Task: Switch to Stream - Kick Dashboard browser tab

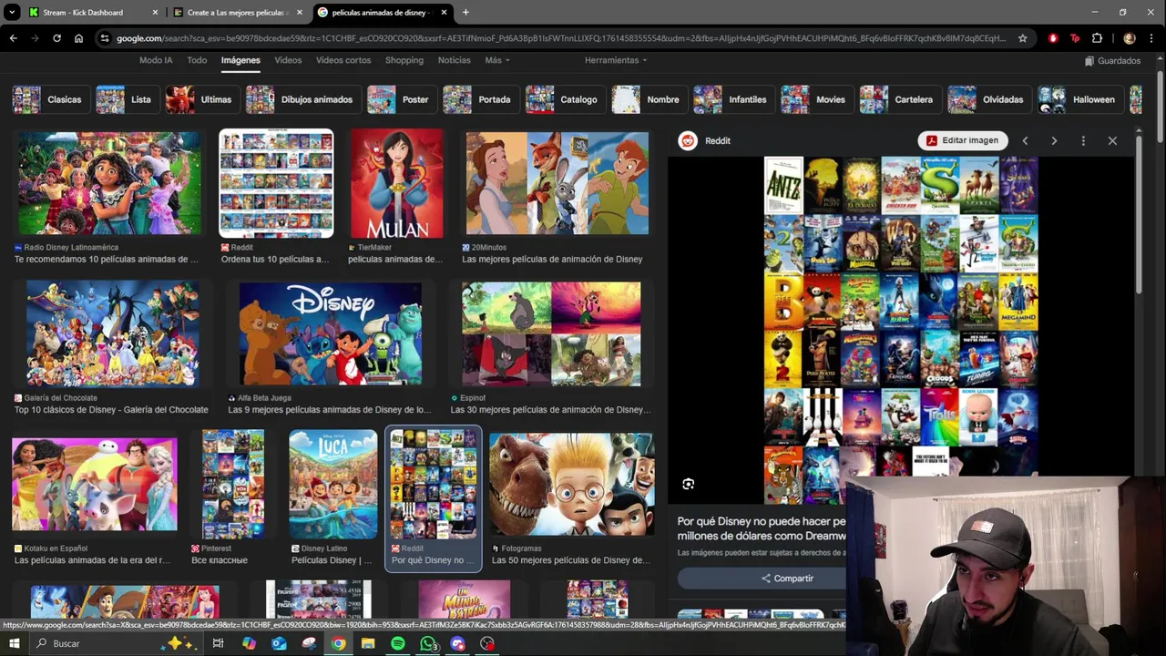Action: coord(94,13)
